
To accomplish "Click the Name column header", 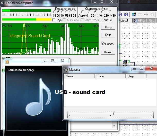I will coord(79,76).
